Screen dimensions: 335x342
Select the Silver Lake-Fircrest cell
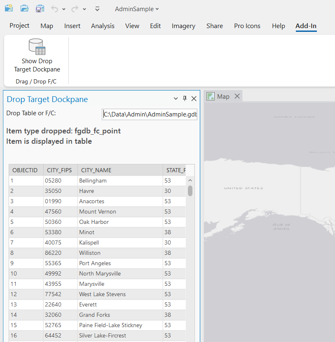[x=120, y=335]
